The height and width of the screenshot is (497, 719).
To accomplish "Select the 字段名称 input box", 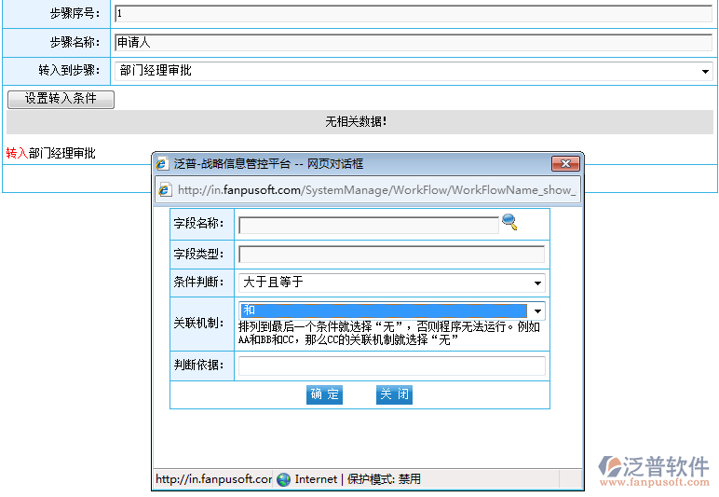I will [369, 225].
